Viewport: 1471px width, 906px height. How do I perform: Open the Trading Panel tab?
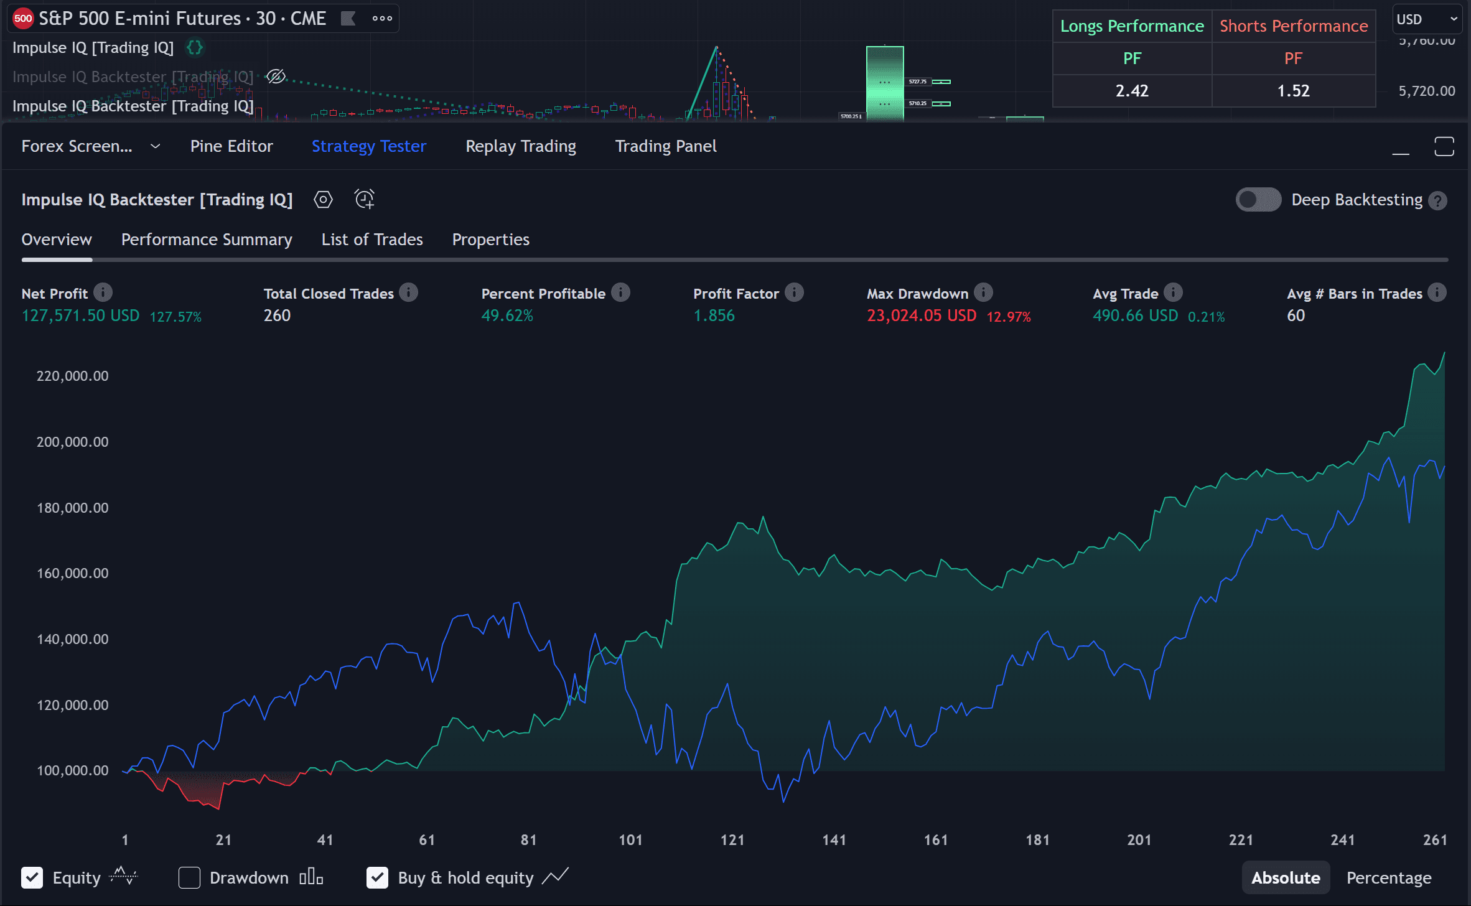pos(666,146)
